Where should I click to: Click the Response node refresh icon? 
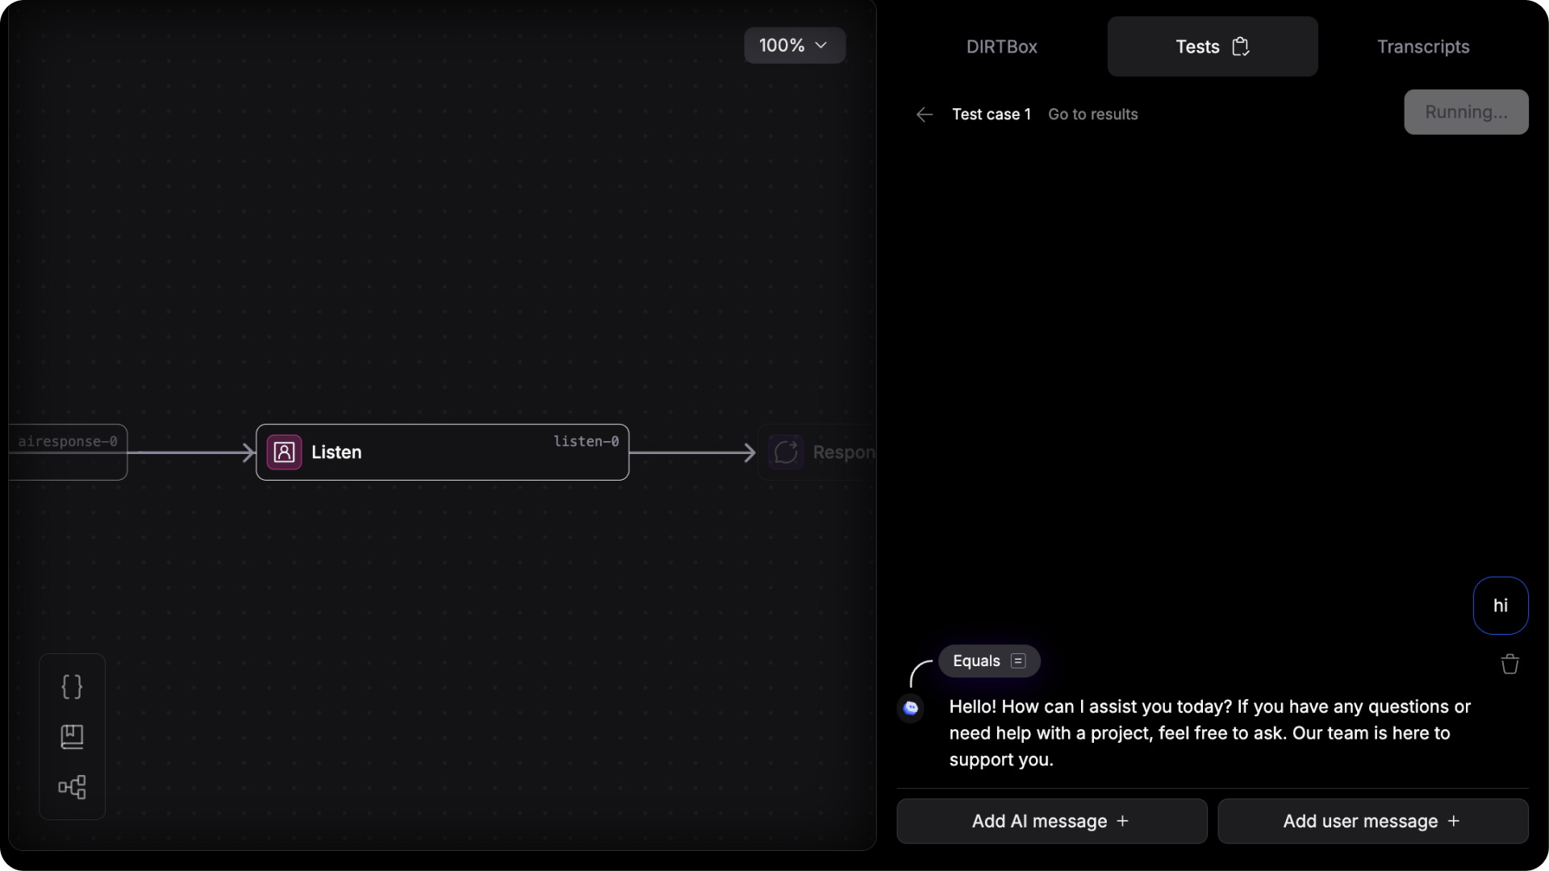[x=786, y=452]
